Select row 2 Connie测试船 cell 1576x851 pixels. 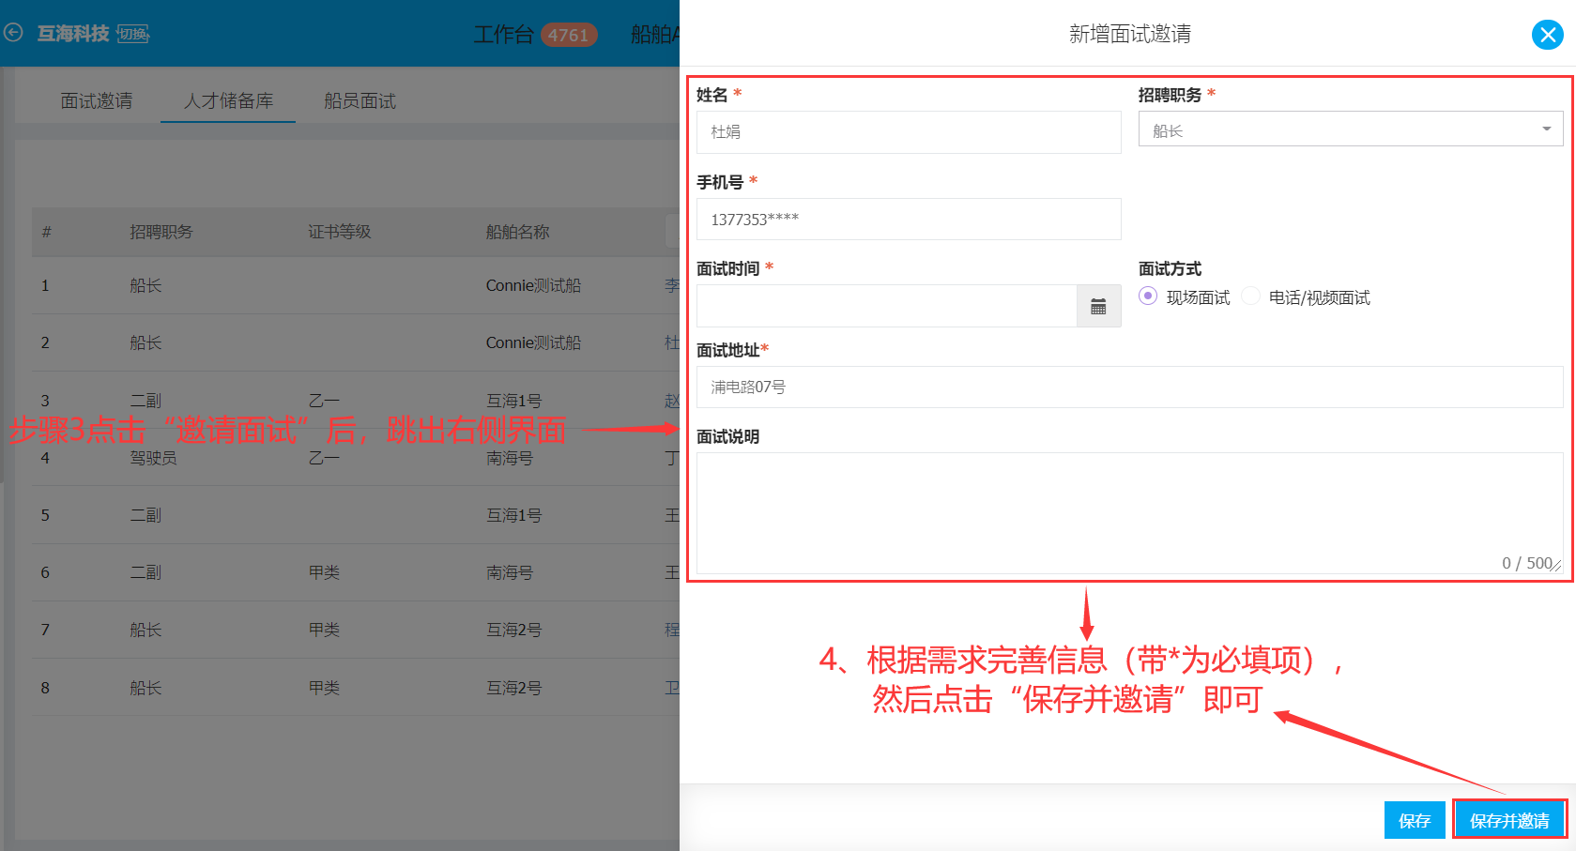(533, 342)
